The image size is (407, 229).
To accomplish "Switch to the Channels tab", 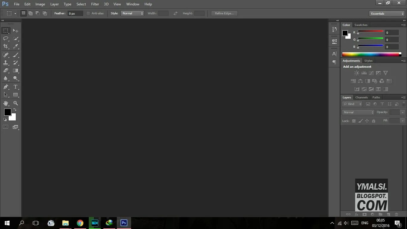I will click(361, 98).
